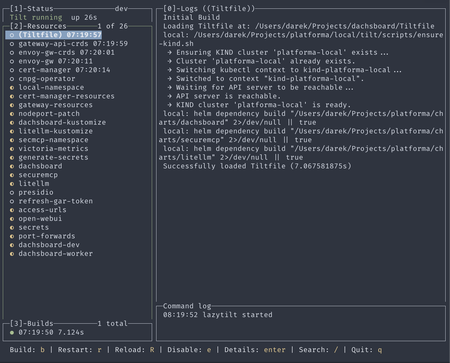This screenshot has height=363, width=450.
Task: Focus the [0]-Logs panel header
Action: tap(209, 9)
